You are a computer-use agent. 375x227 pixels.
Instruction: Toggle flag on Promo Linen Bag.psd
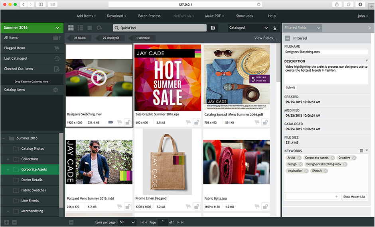pyautogui.click(x=188, y=206)
